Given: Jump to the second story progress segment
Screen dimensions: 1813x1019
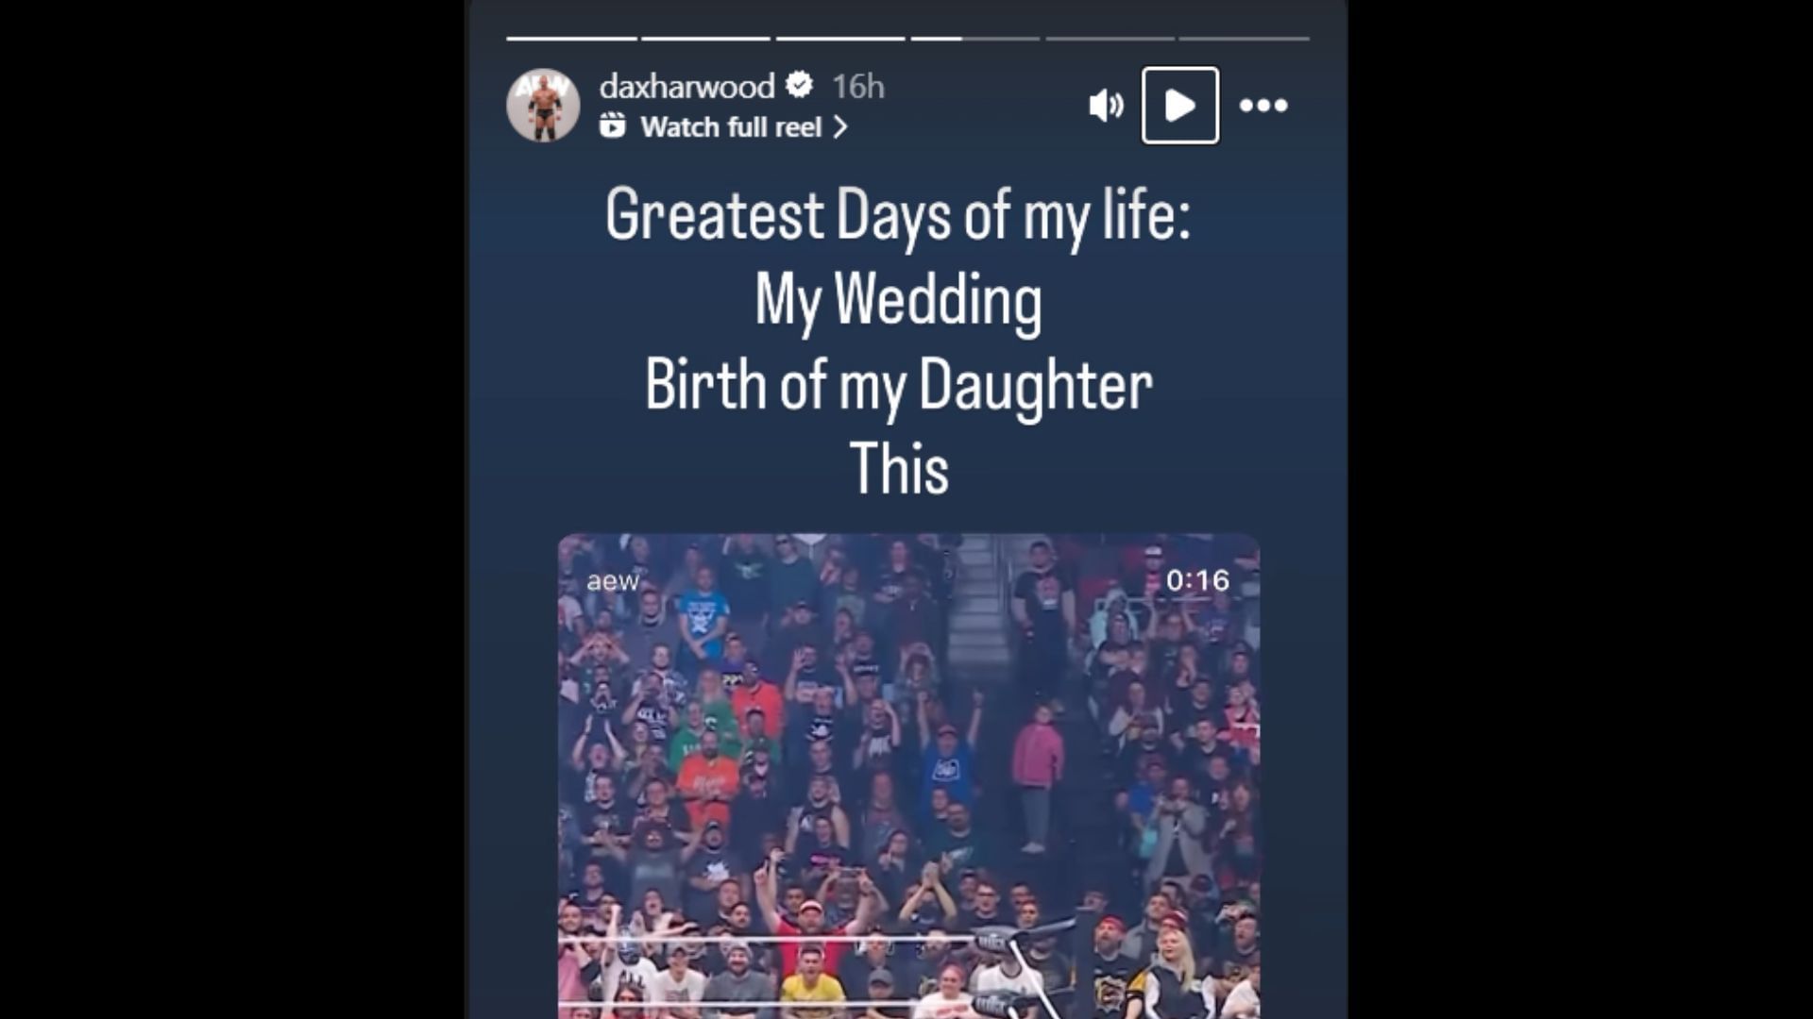Looking at the screenshot, I should click(x=706, y=39).
